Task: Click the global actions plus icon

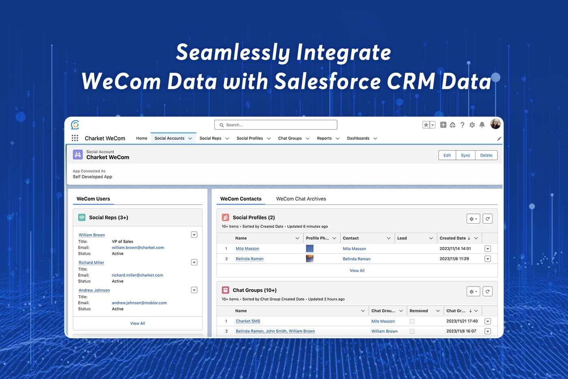Action: 443,125
